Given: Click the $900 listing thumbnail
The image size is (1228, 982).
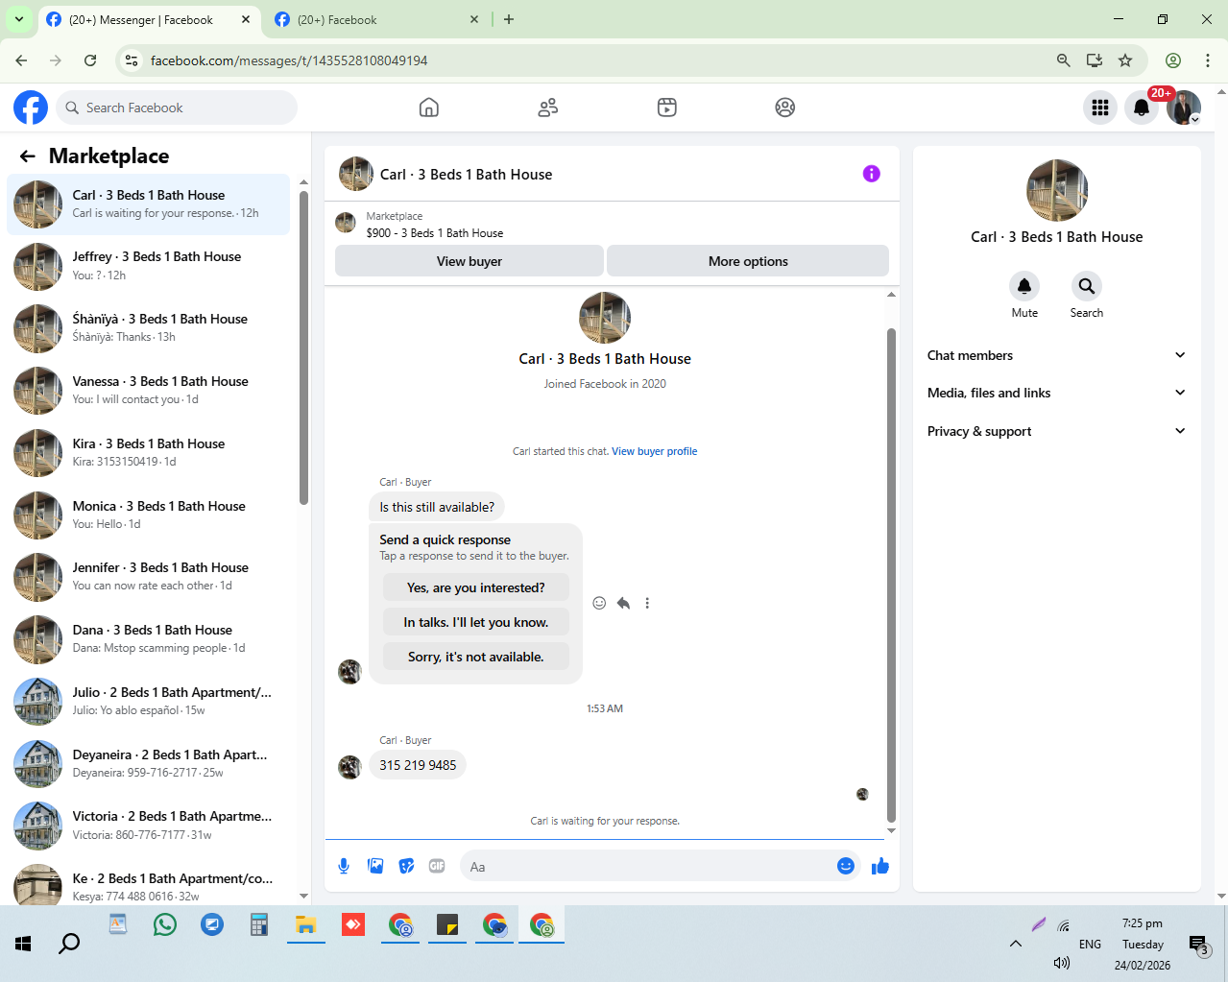Looking at the screenshot, I should (x=346, y=224).
